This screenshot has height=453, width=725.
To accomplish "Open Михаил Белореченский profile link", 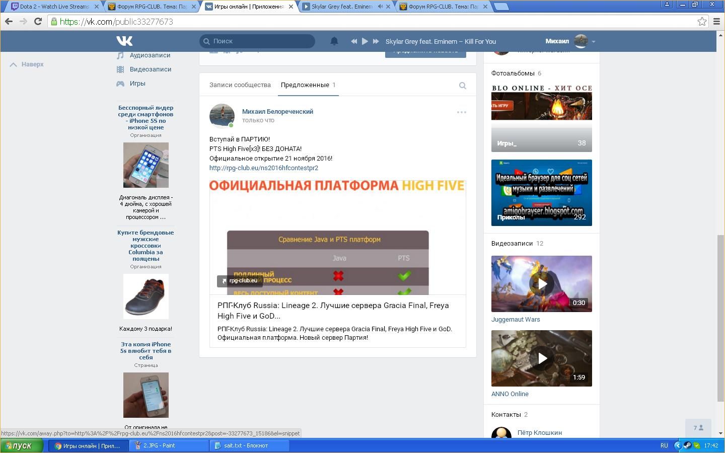I will pyautogui.click(x=277, y=112).
